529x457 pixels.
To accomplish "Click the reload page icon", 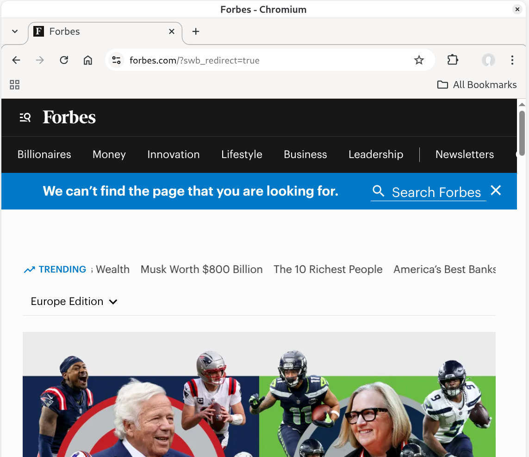I will point(64,60).
